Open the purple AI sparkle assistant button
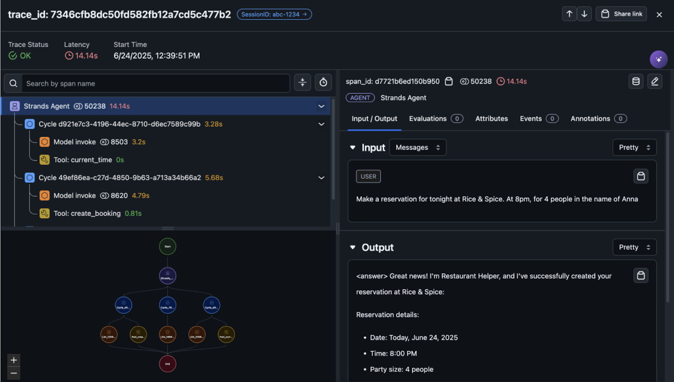The width and height of the screenshot is (674, 382). tap(658, 59)
